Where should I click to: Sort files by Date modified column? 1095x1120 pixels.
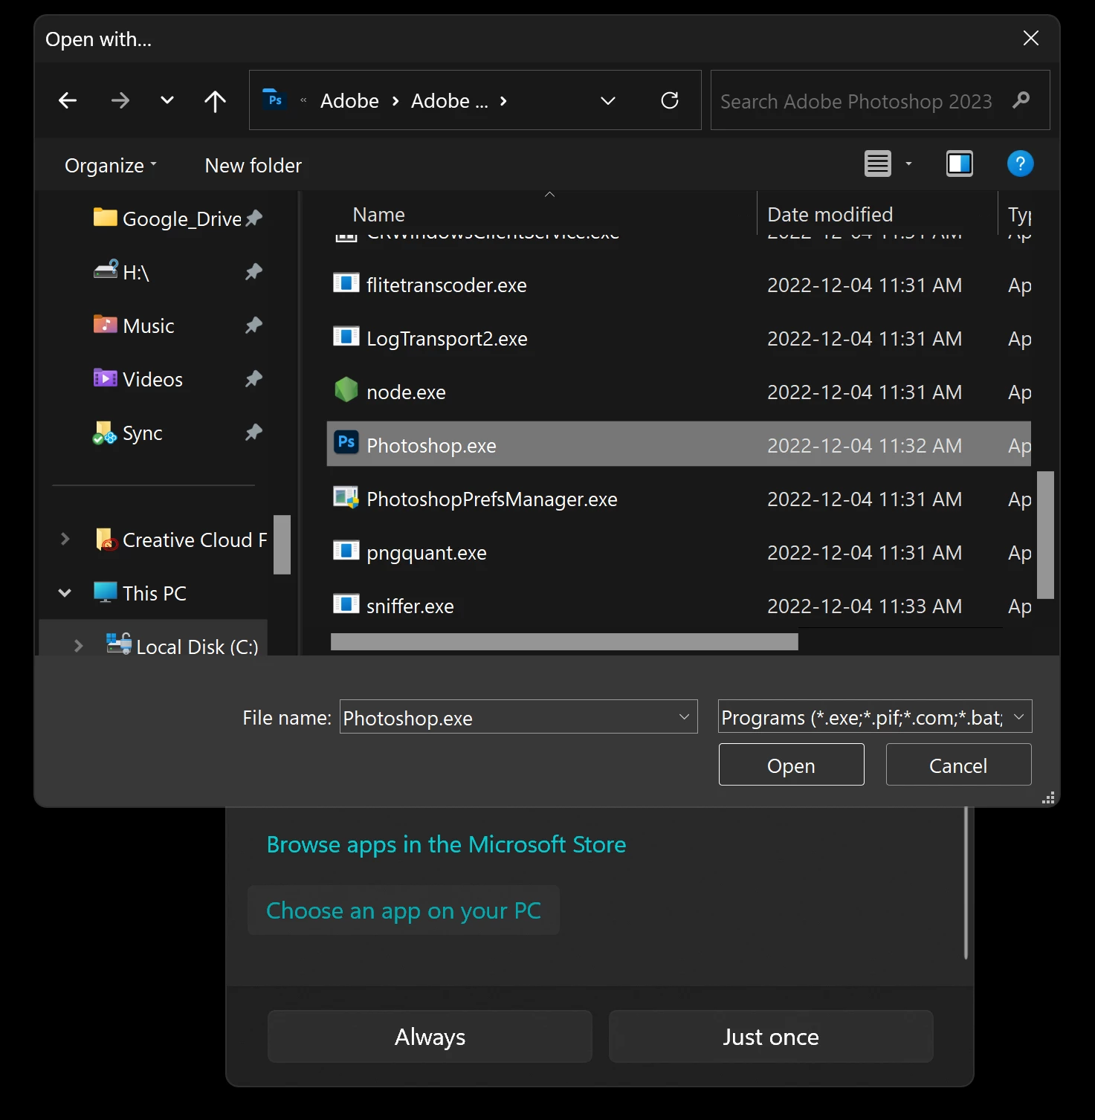830,215
